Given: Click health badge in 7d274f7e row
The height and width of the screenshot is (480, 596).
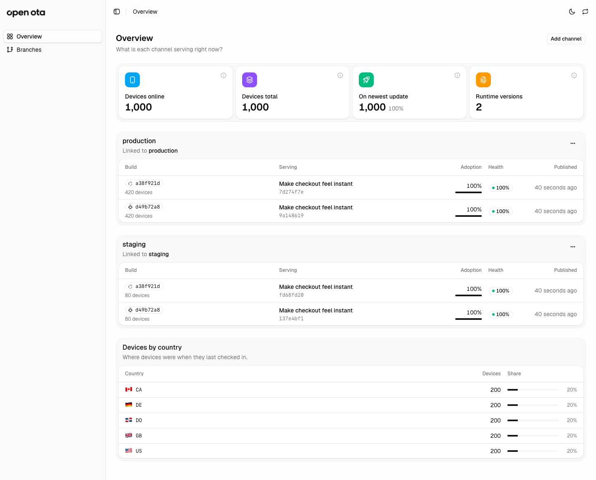Looking at the screenshot, I should tap(501, 188).
